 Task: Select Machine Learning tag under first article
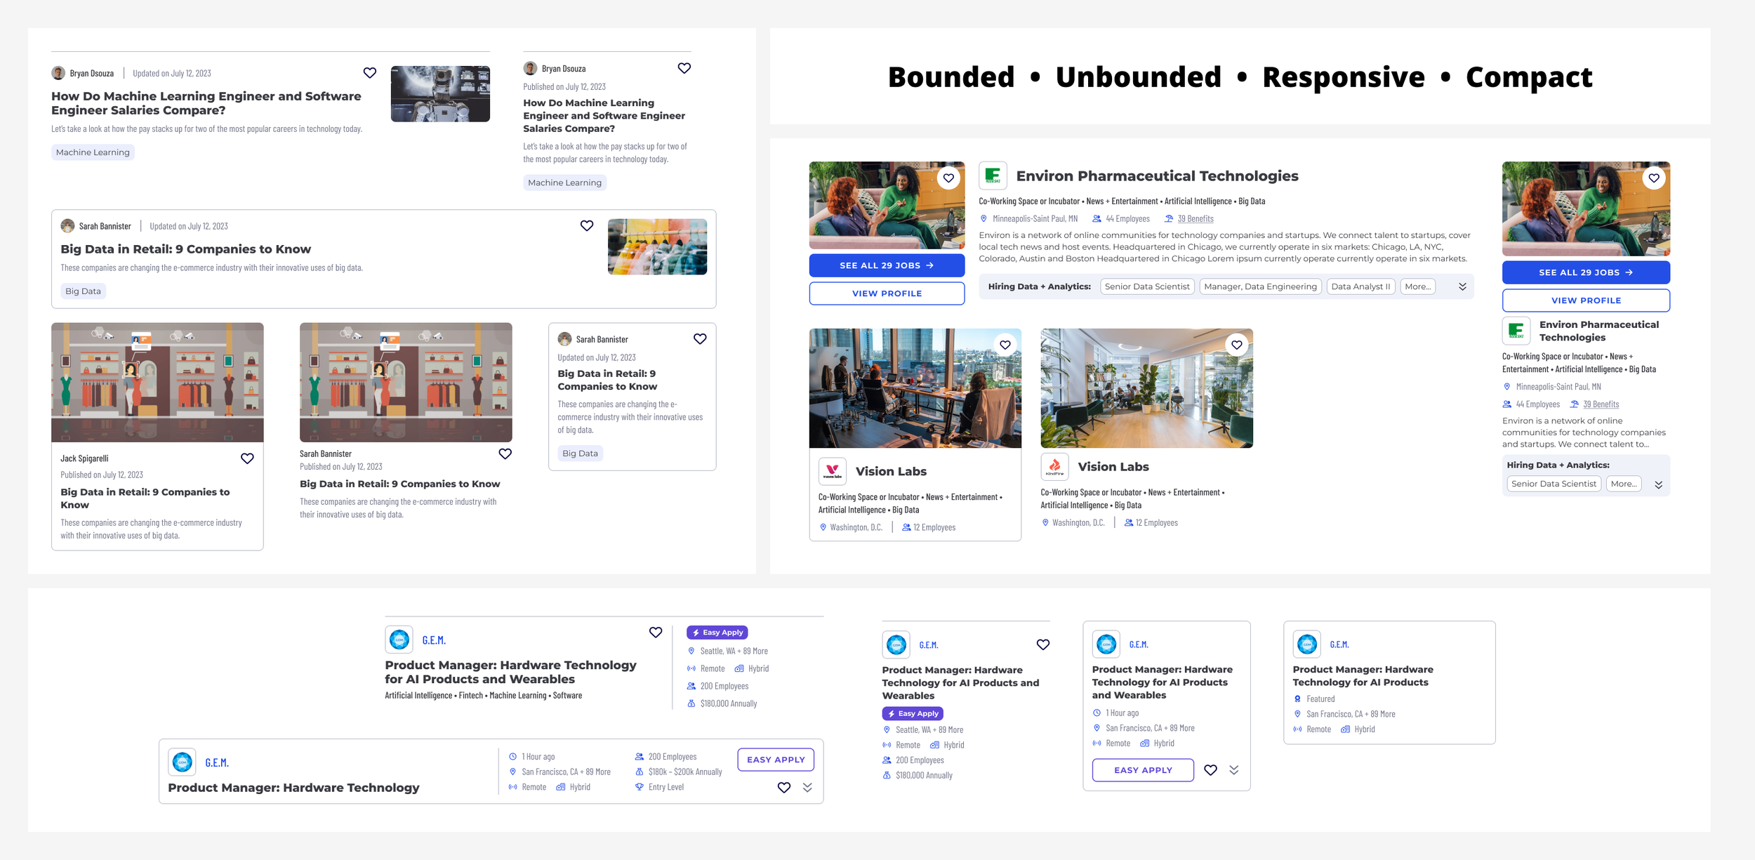pos(93,152)
